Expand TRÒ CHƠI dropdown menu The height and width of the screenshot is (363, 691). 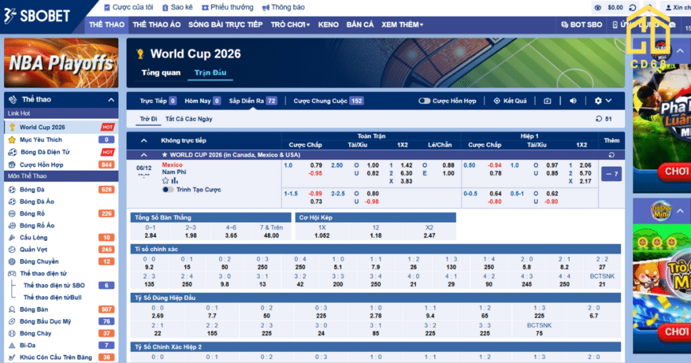click(x=290, y=25)
